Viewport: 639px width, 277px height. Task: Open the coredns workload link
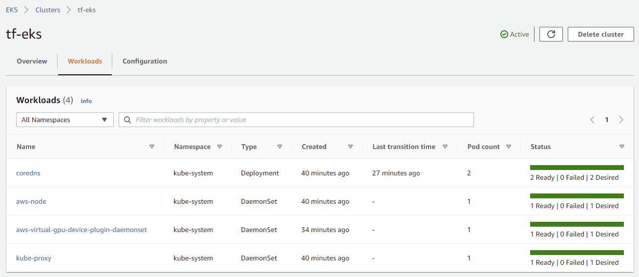click(28, 173)
